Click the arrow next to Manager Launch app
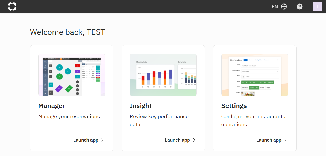 (103, 140)
